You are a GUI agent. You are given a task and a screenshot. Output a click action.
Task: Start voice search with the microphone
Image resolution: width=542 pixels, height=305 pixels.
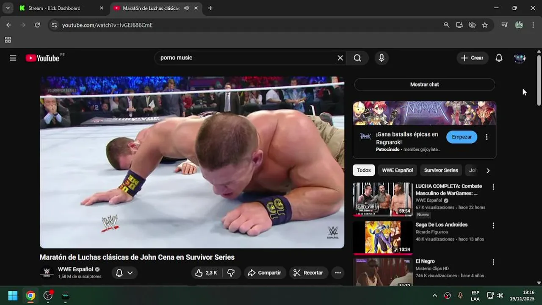(382, 58)
